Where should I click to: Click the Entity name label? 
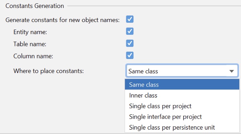(x=30, y=32)
